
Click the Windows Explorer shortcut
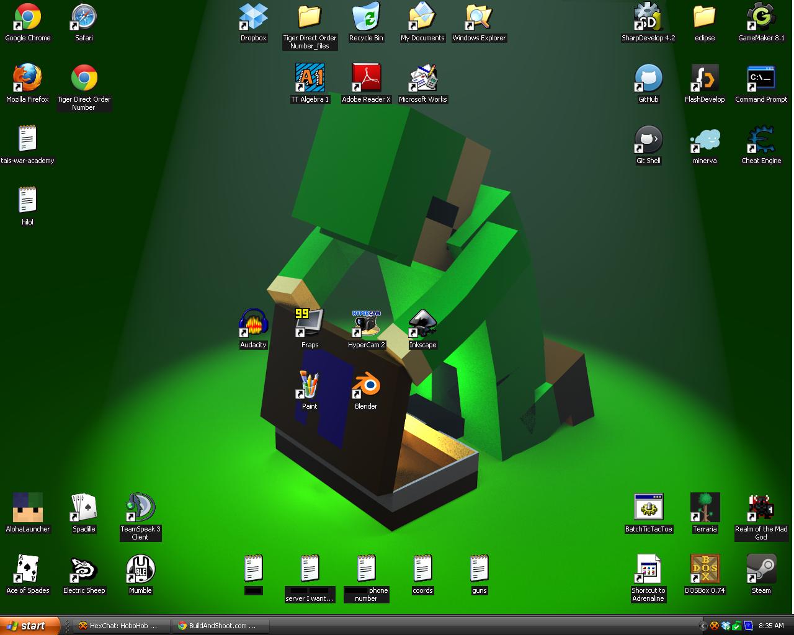[479, 17]
